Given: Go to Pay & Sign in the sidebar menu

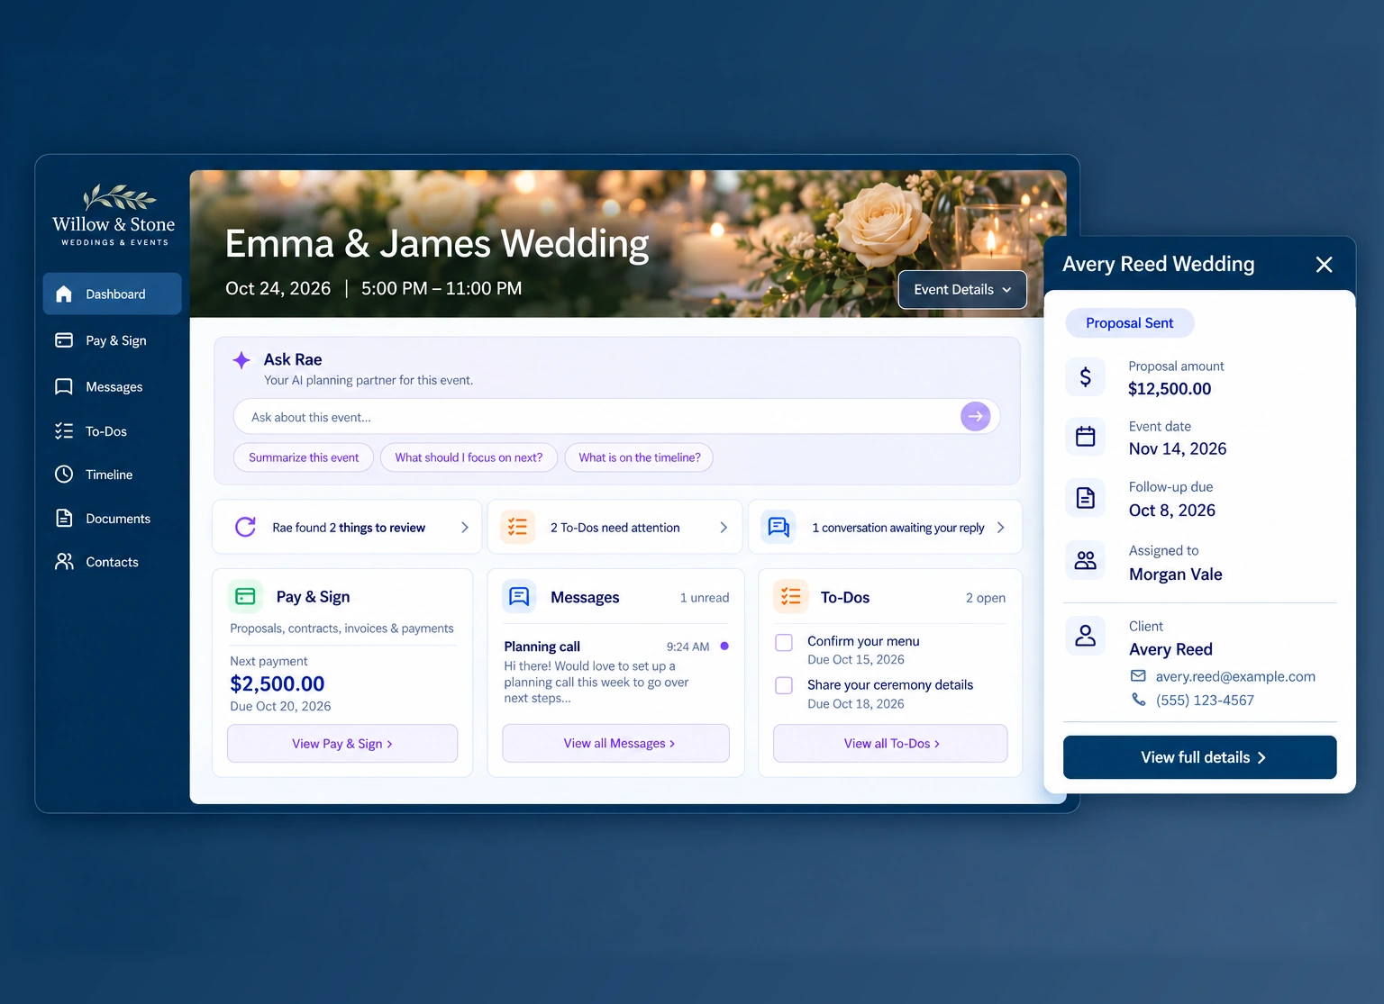Looking at the screenshot, I should pyautogui.click(x=112, y=340).
